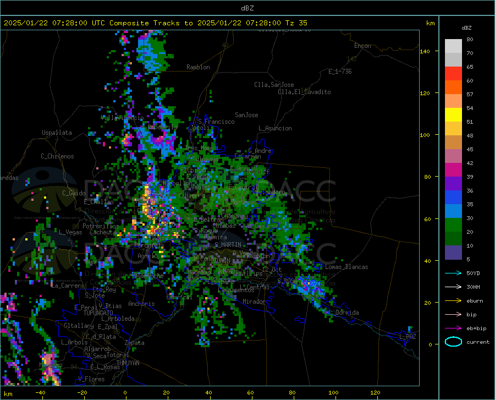Click the 65 dBZ red color swatch
Image resolution: width=495 pixels, height=400 pixels.
pos(453,74)
